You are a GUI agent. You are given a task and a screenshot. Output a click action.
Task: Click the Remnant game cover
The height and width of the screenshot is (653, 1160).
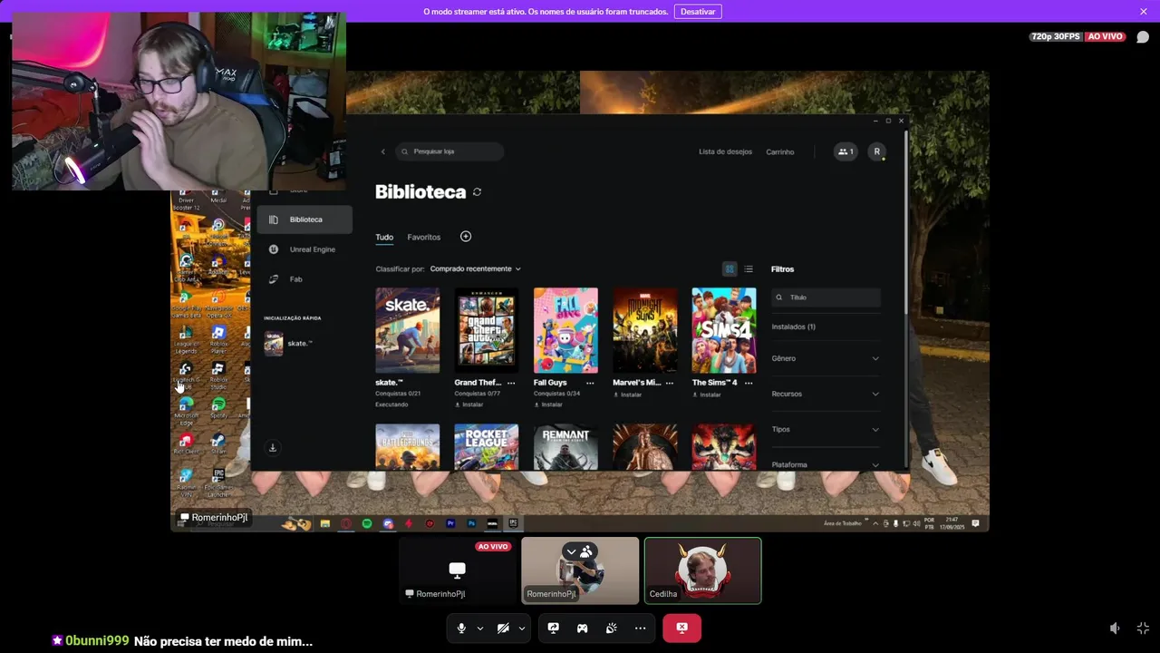[565, 447]
